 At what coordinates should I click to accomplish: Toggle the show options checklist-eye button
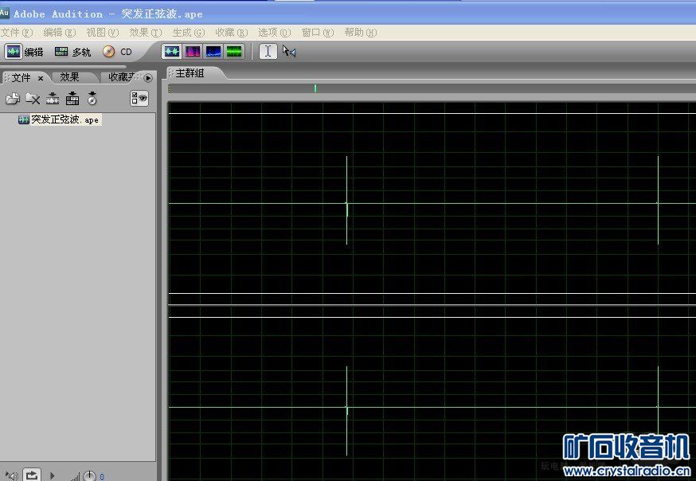point(140,99)
